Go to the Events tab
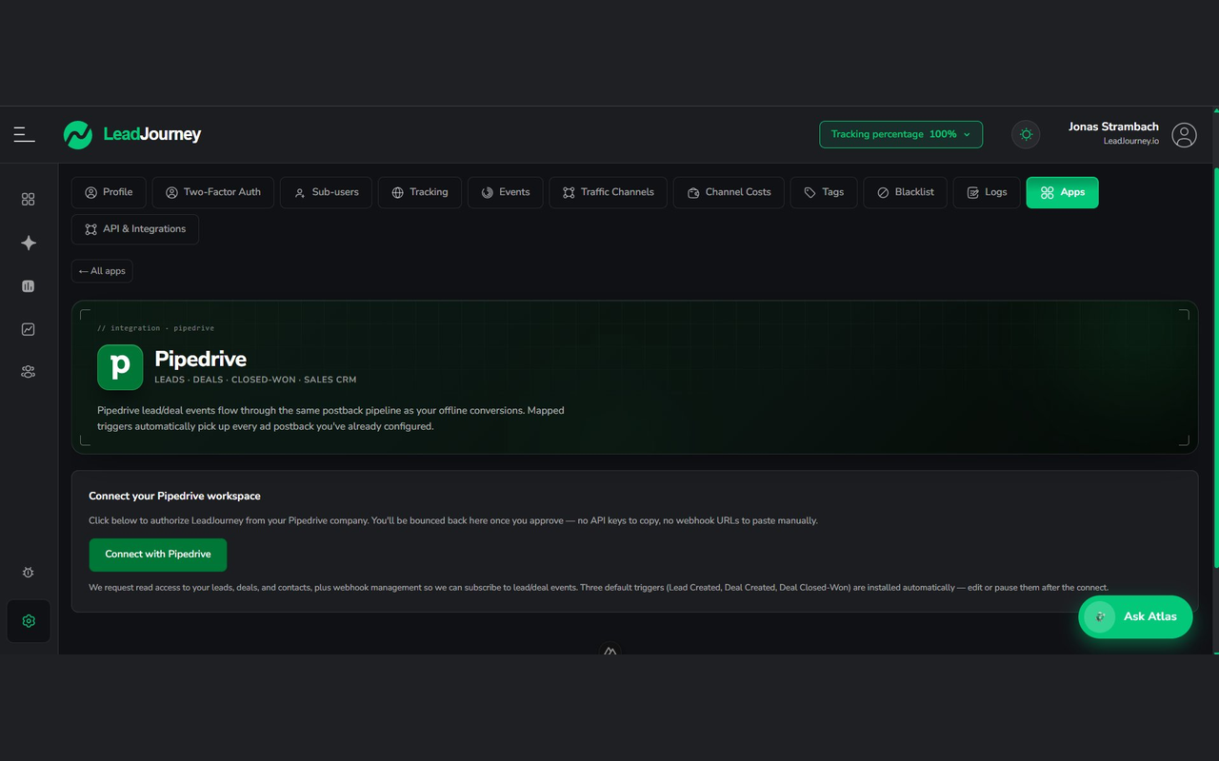Image resolution: width=1219 pixels, height=761 pixels. point(506,192)
